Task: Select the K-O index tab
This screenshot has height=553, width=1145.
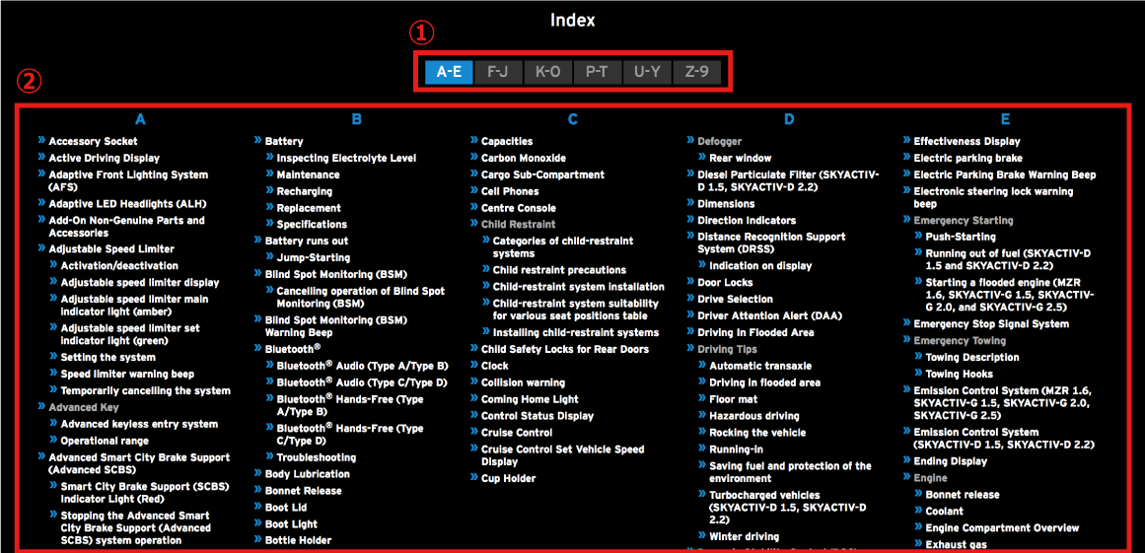Action: click(x=547, y=72)
